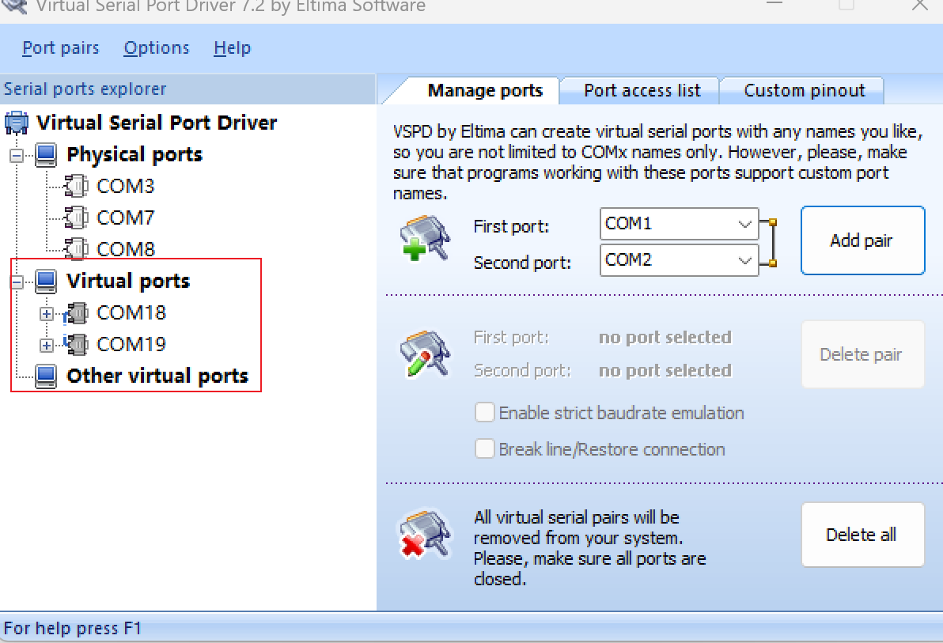The image size is (943, 643).
Task: Click the Virtual Serial Port Driver root icon
Action: click(x=17, y=123)
